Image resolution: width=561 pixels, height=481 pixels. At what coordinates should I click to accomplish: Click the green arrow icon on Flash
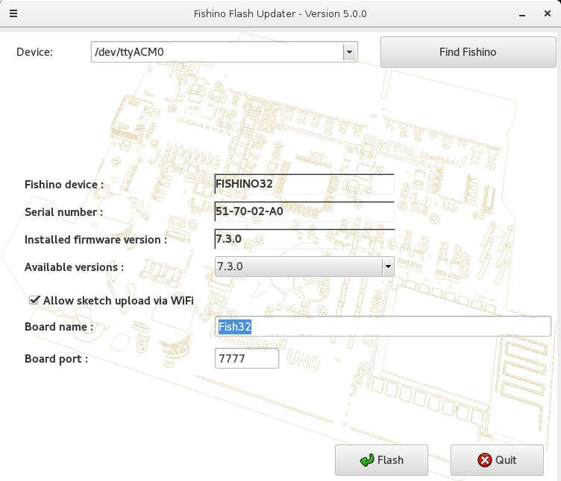coord(367,460)
